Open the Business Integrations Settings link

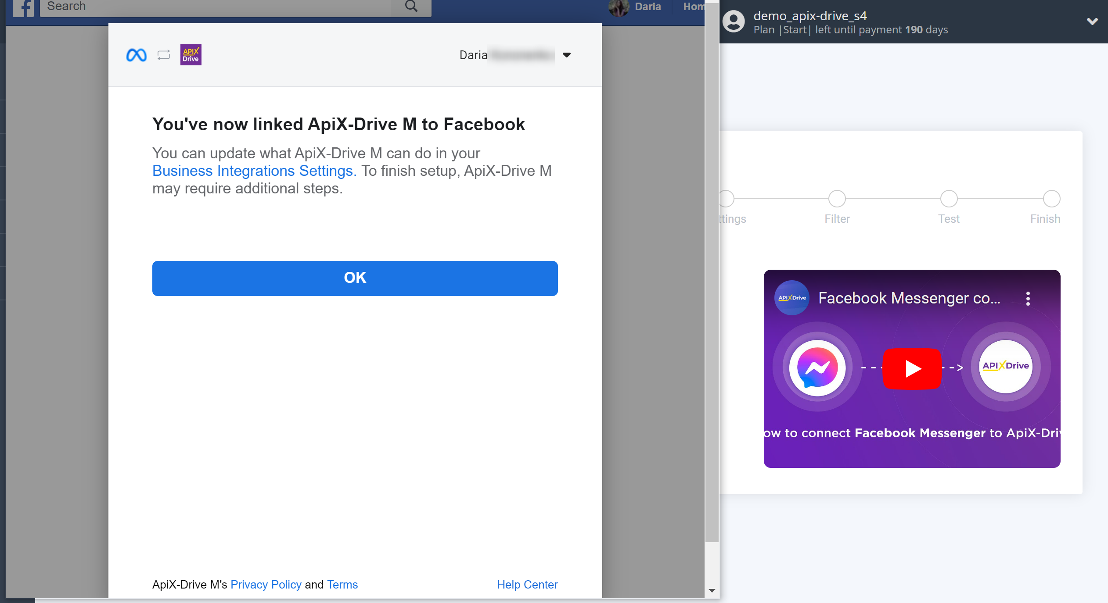[254, 171]
